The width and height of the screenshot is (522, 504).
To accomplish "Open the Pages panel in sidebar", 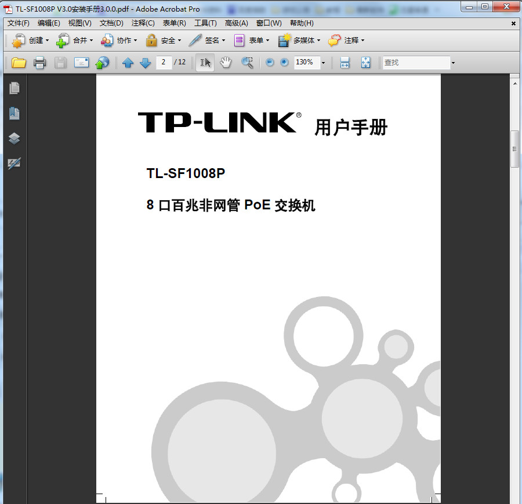I will pyautogui.click(x=14, y=88).
